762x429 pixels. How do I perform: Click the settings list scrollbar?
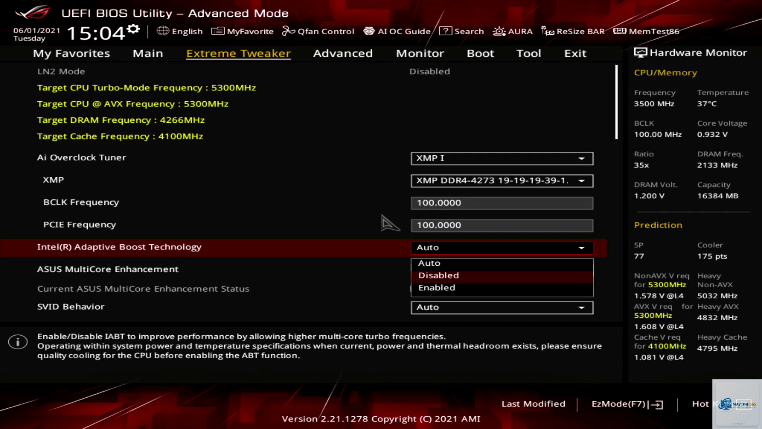click(x=616, y=102)
